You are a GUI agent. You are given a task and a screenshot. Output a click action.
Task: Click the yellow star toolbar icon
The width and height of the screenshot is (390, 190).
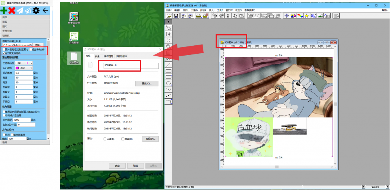307,16
